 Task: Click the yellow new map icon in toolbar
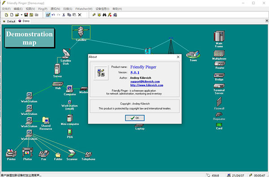pyautogui.click(x=6, y=15)
